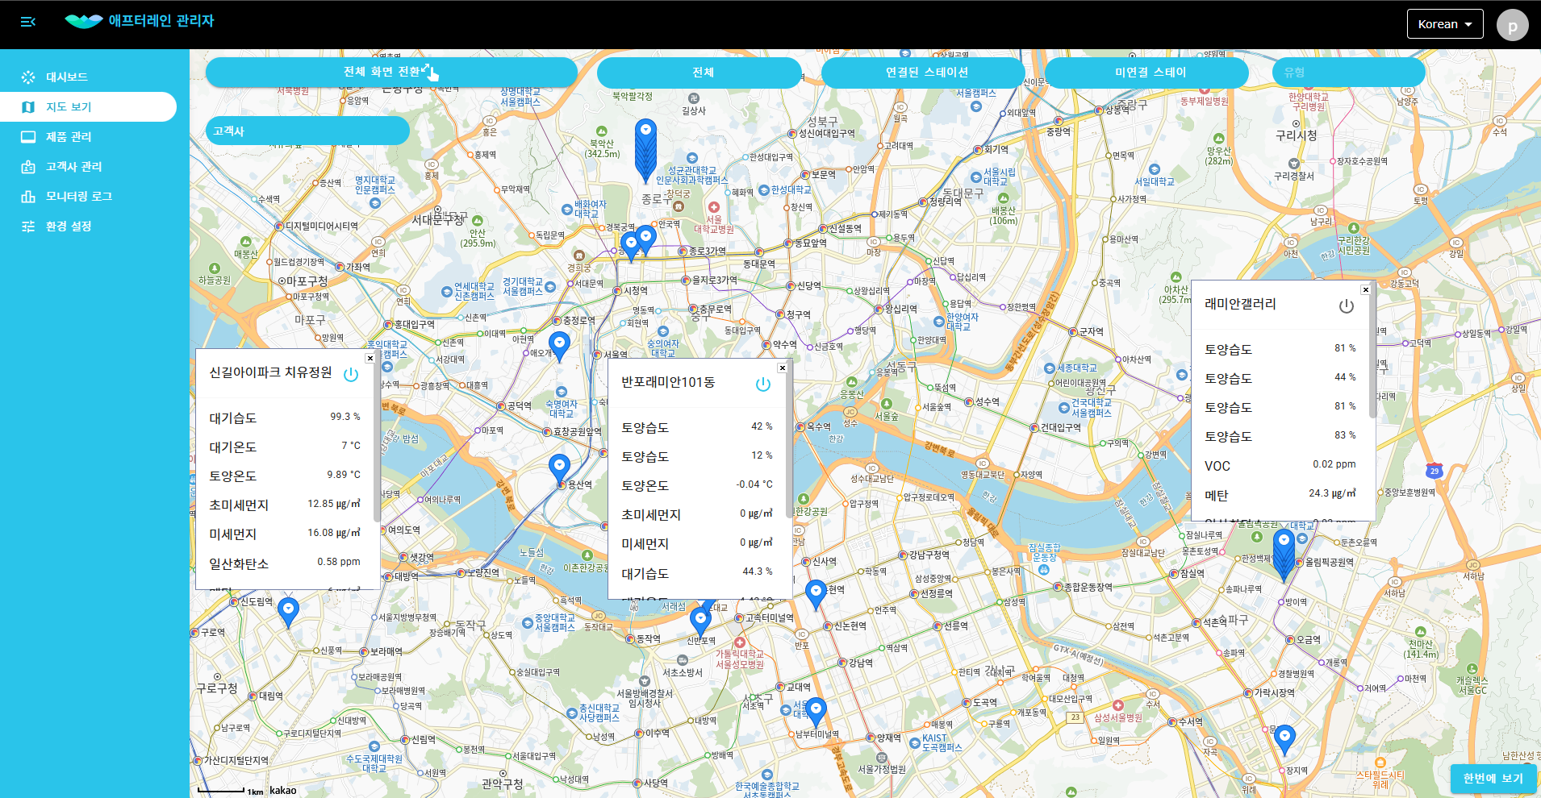Image resolution: width=1541 pixels, height=798 pixels.
Task: Open 제품 관리 menu
Action: click(89, 137)
